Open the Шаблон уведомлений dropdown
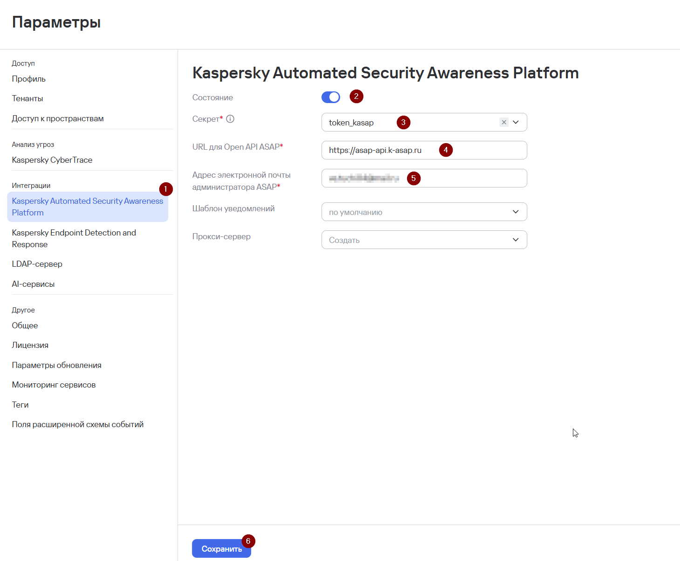 [x=424, y=212]
